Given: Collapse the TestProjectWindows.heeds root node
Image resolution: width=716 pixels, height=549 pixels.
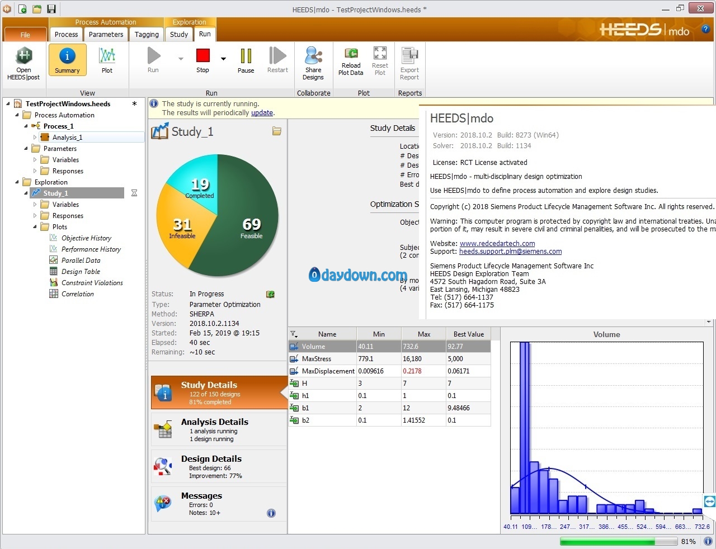Looking at the screenshot, I should pyautogui.click(x=8, y=103).
